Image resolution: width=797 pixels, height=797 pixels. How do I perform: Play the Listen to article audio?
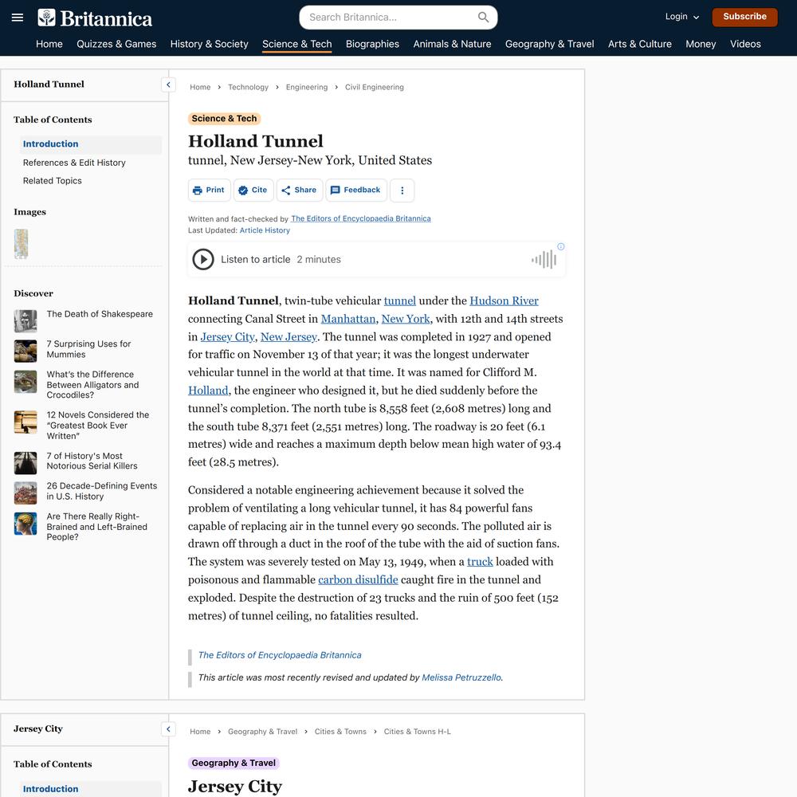(203, 259)
